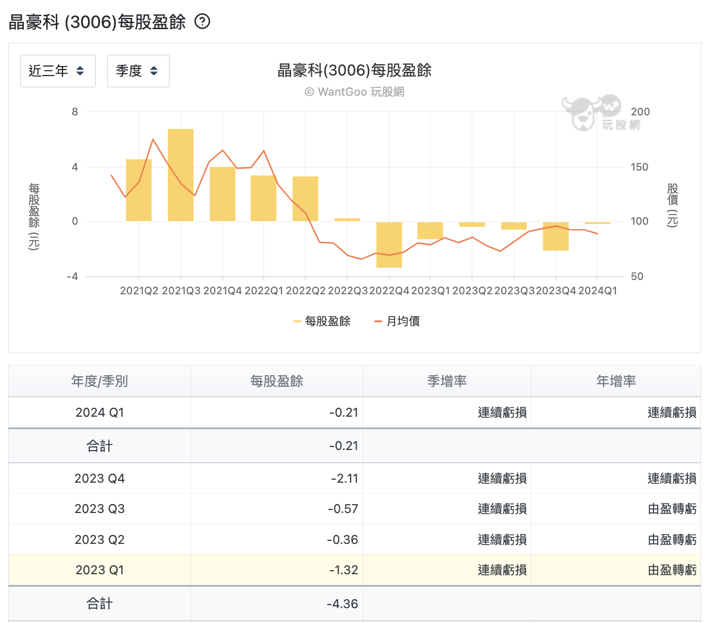Click the -0.36 EPS value
This screenshot has width=713, height=623.
click(342, 539)
